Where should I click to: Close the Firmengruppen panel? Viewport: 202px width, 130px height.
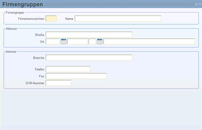point(200,4)
